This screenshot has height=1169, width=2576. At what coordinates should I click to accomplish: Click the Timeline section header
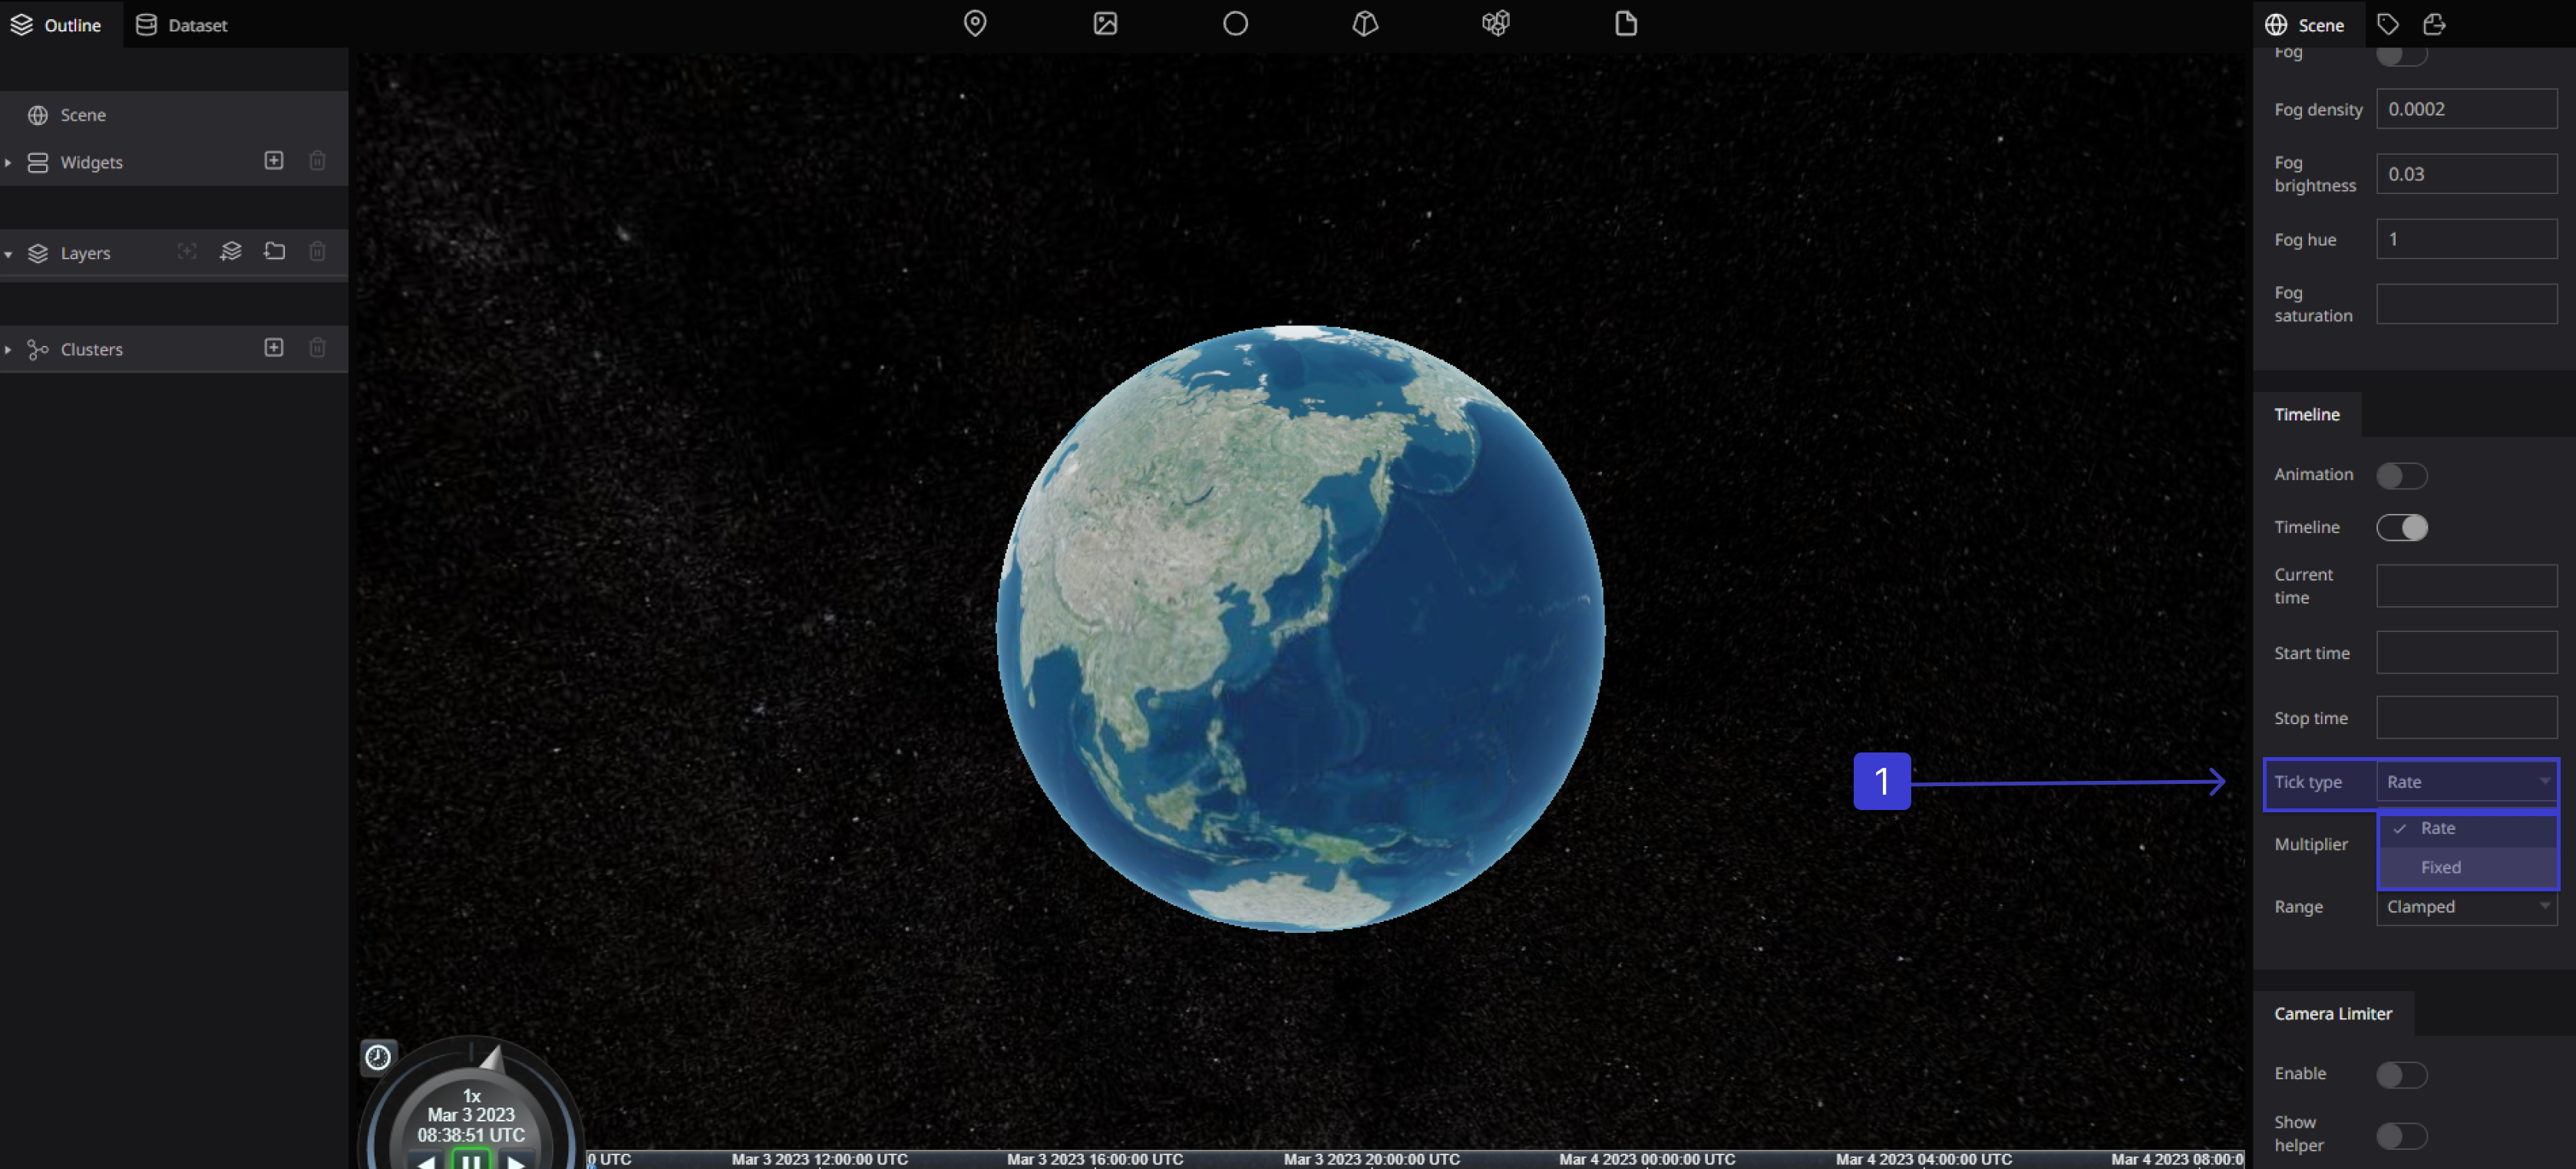click(2306, 415)
